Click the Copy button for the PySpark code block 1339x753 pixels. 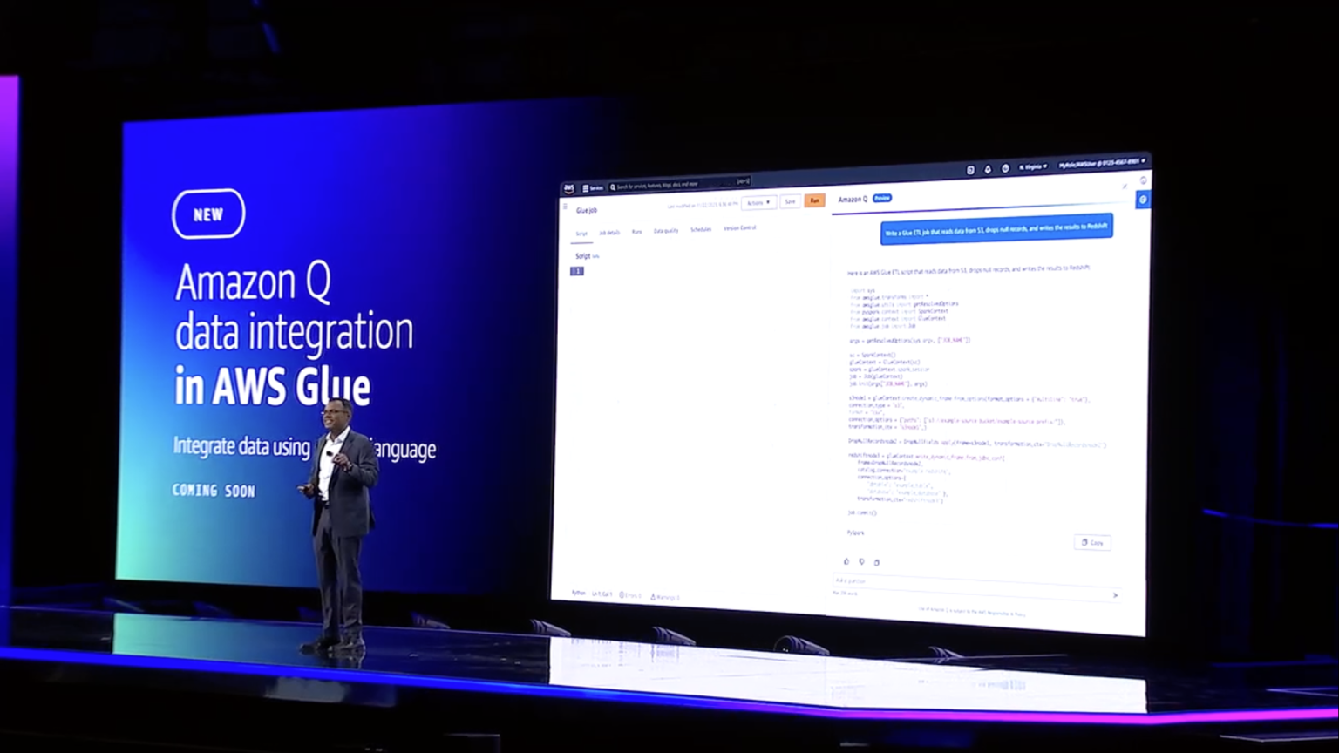pos(1092,542)
